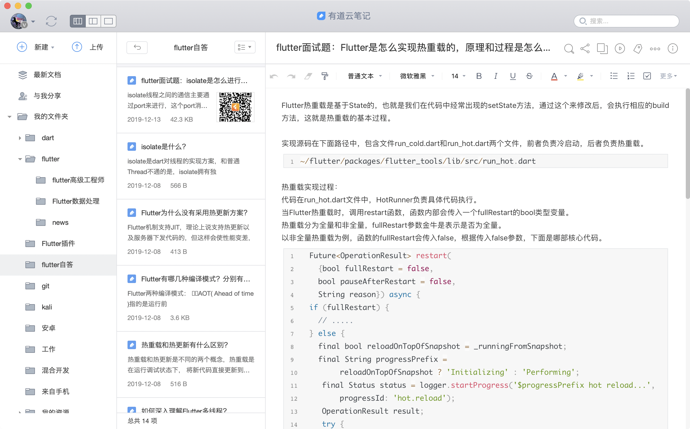Screen dimensions: 690x429
Task: Click the QR code thumbnail in note list
Action: click(x=235, y=107)
